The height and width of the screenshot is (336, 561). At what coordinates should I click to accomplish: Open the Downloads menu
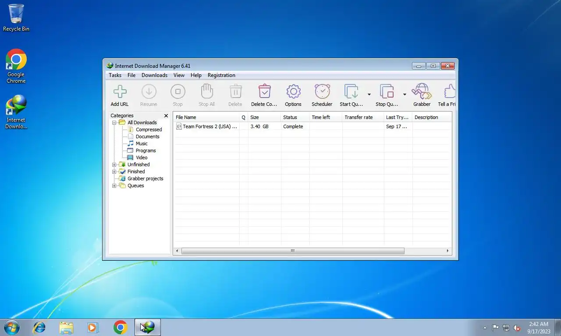point(154,75)
